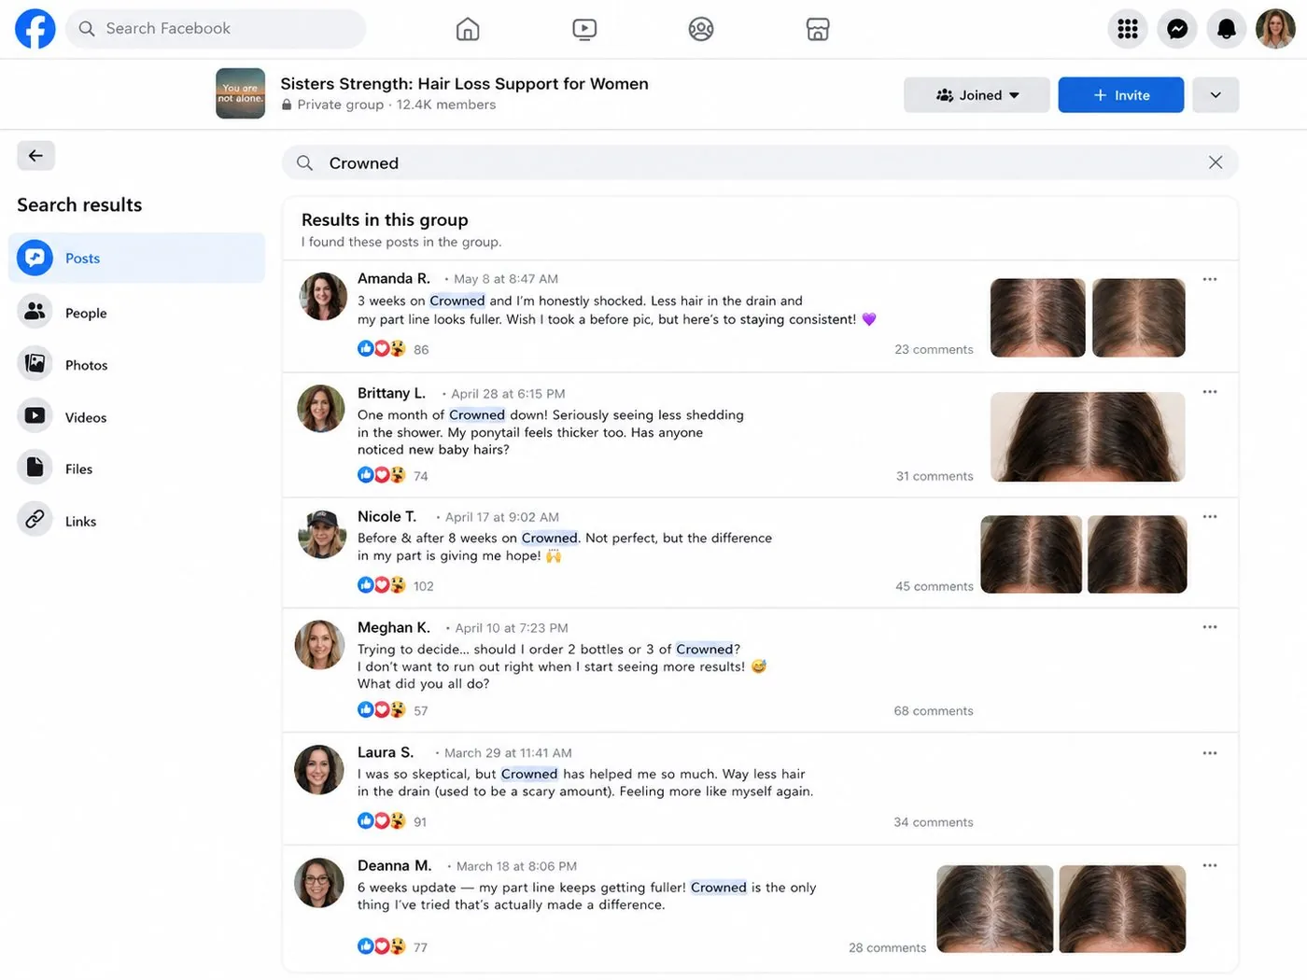
Task: Clear the Crowned group search
Action: (1216, 162)
